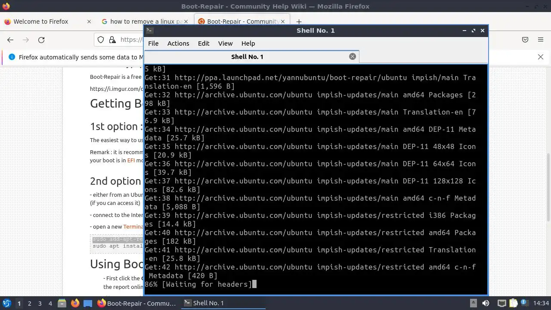Open the update notifier tray icon
The image size is (551, 310).
525,303
